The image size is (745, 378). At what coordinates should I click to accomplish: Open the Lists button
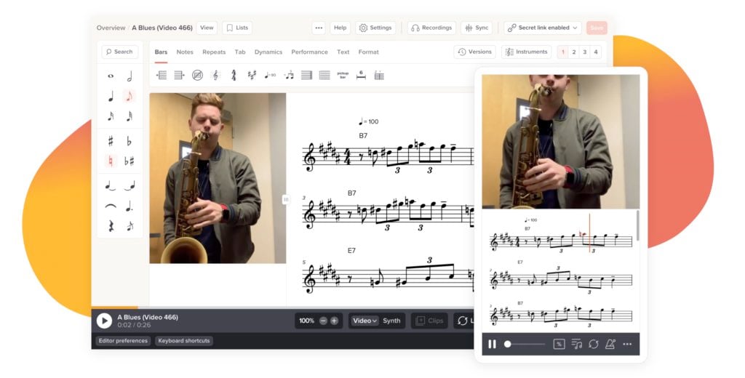[x=236, y=28]
